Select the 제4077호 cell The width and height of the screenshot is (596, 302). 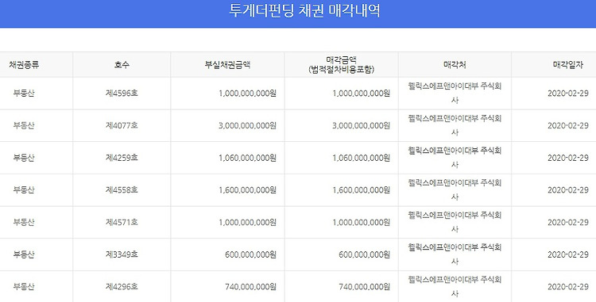(122, 125)
